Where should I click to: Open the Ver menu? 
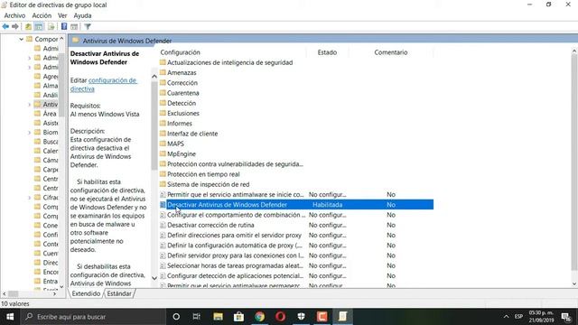tap(62, 15)
